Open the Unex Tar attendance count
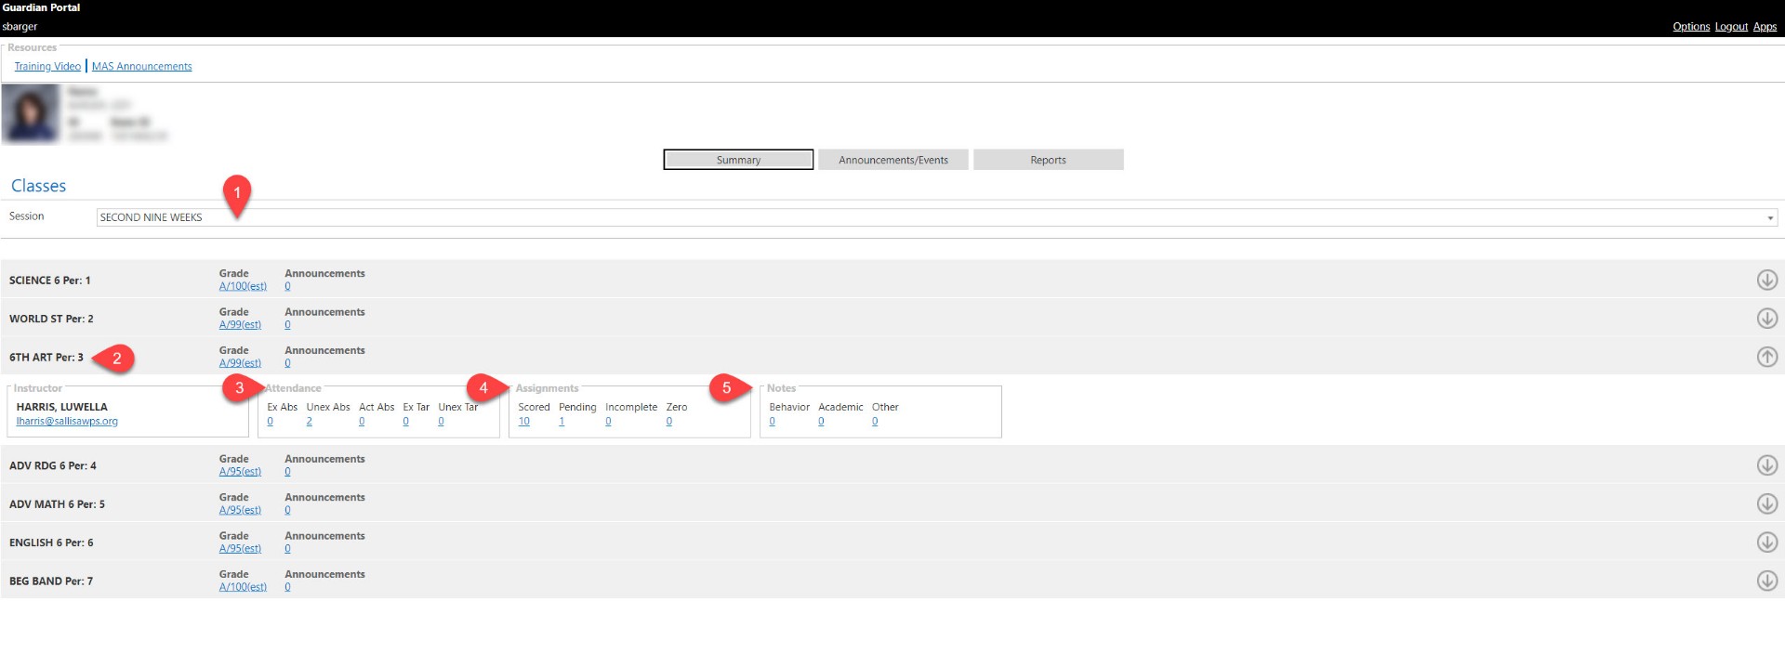The width and height of the screenshot is (1785, 666). point(441,422)
